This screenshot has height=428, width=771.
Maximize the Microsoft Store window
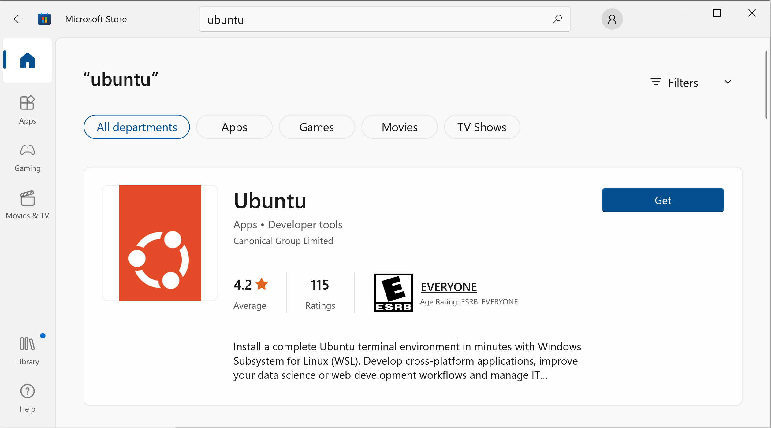pos(717,13)
